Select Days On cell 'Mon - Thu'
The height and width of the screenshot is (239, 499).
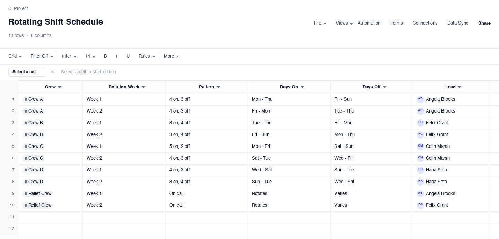tap(289, 99)
